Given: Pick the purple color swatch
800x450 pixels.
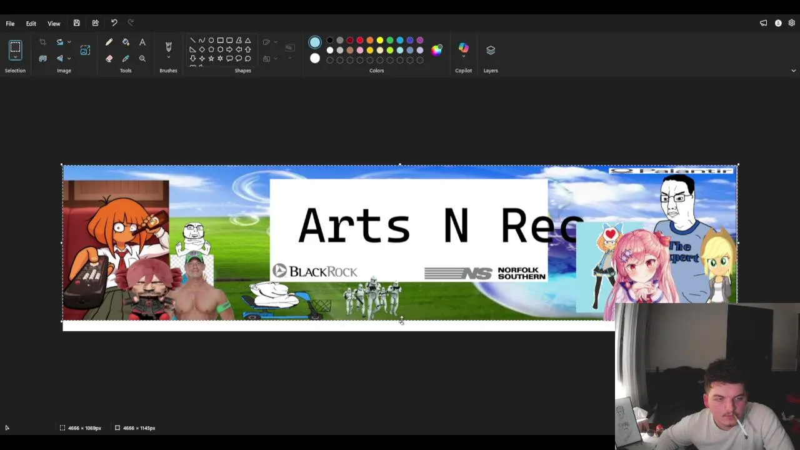Looking at the screenshot, I should pyautogui.click(x=420, y=41).
